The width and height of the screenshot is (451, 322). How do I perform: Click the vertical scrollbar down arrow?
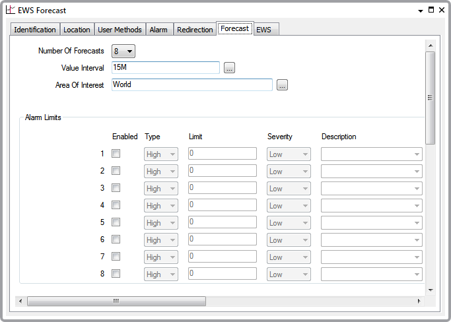tap(430, 290)
